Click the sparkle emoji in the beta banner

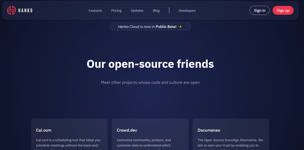tap(180, 27)
